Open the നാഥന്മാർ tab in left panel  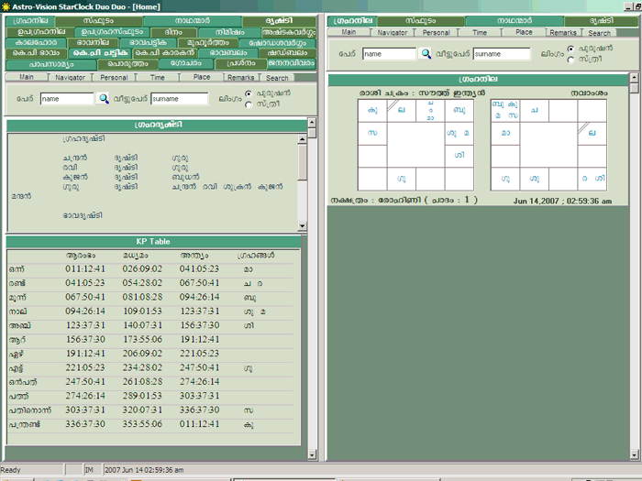pos(193,21)
